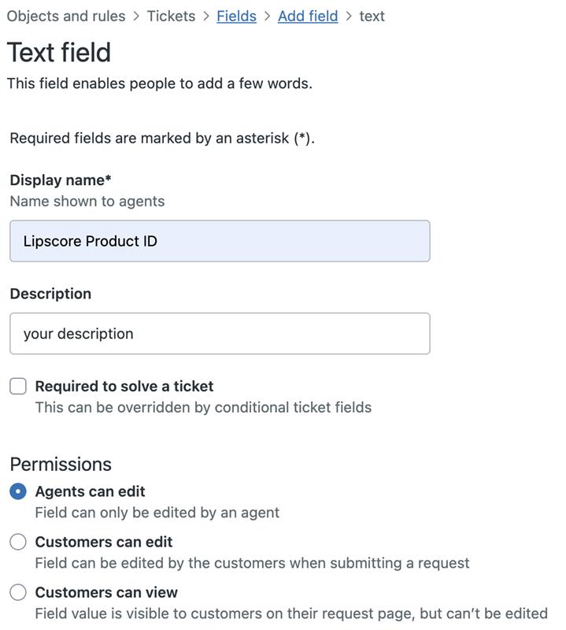Click the chevron separator after Fields breadcrumb
This screenshot has height=630, width=566.
click(x=267, y=16)
